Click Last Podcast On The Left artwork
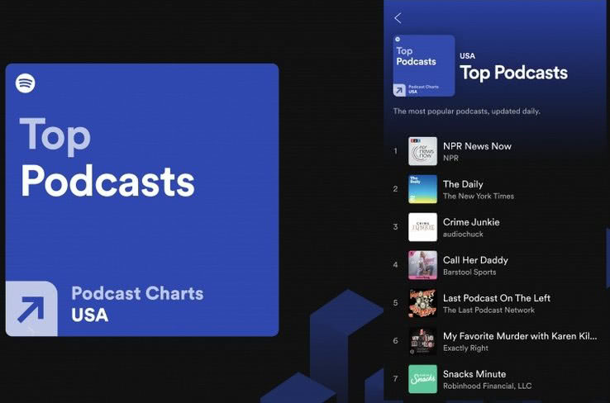Screen dimensions: 610x403 coord(422,303)
